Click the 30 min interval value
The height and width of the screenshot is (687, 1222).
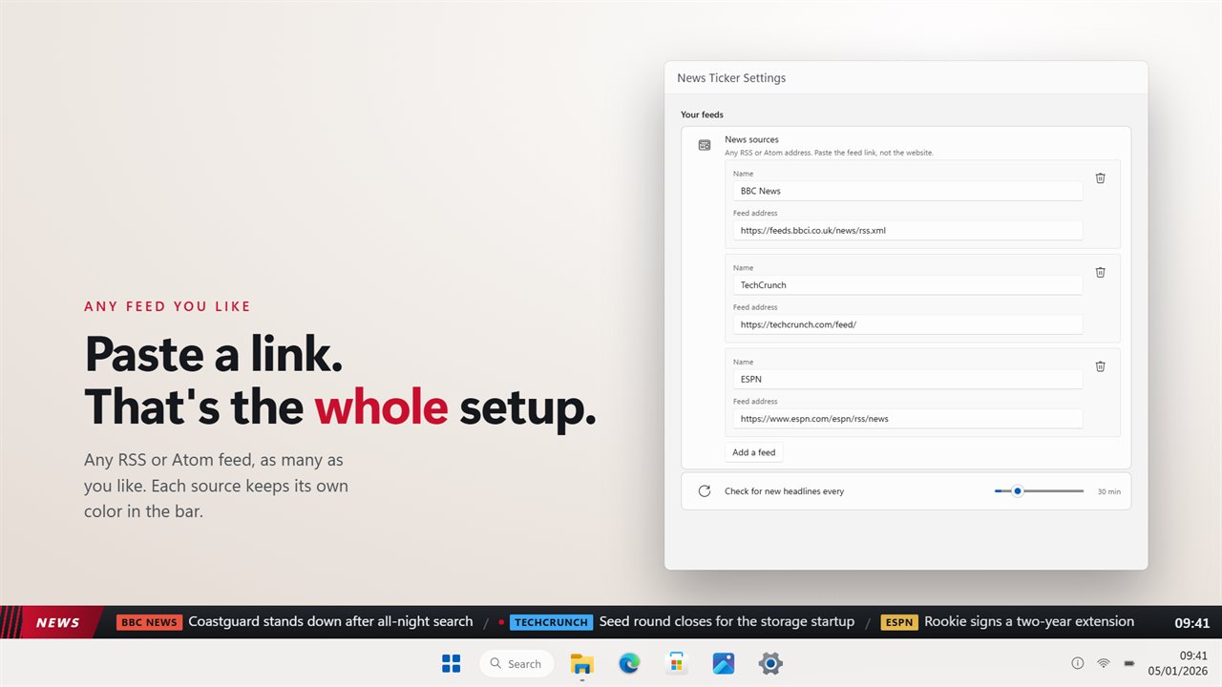[1108, 491]
